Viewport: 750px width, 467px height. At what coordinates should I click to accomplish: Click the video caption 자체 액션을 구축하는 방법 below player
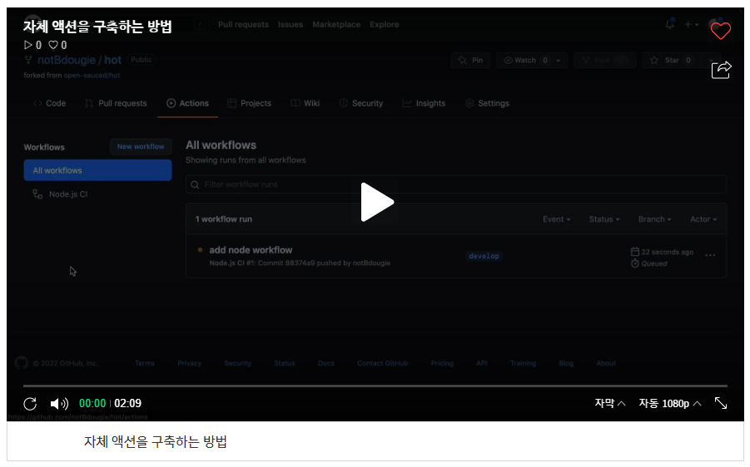(x=156, y=442)
